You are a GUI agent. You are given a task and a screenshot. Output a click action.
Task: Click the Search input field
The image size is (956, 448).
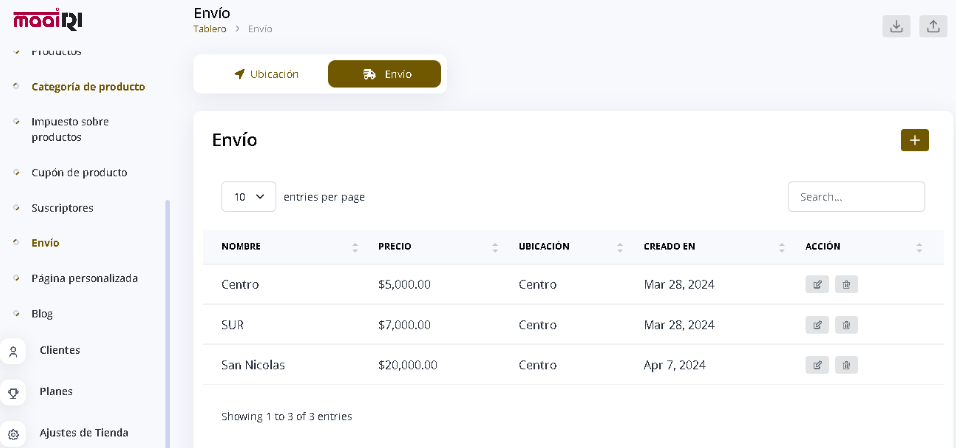click(x=856, y=197)
